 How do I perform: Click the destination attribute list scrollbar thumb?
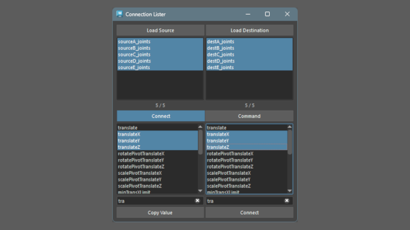(x=290, y=142)
